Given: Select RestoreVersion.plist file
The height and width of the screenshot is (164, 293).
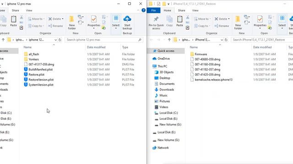Looking at the screenshot, I should 41,80.
